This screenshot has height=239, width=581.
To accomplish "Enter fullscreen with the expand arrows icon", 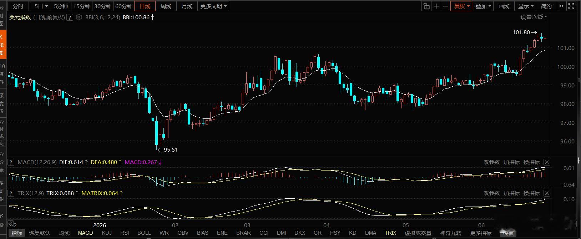I will click(571, 6).
